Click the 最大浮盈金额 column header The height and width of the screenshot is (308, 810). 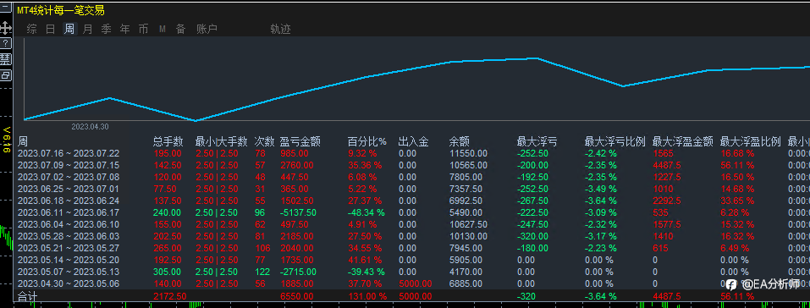[682, 141]
